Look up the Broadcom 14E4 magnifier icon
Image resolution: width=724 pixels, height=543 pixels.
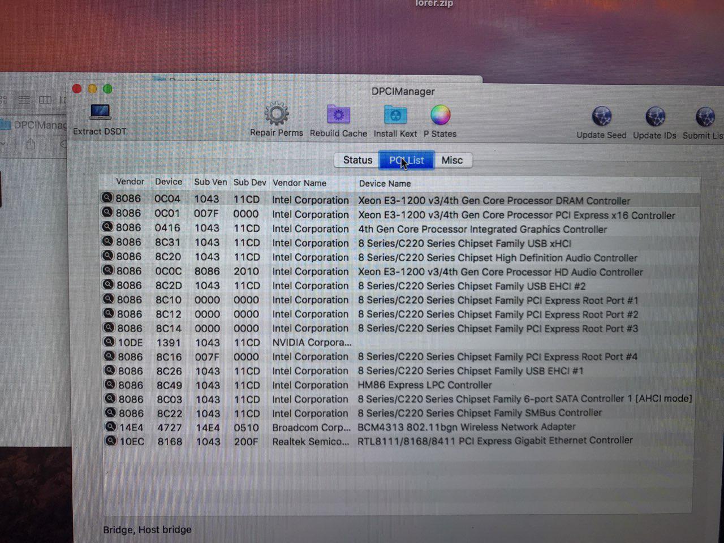click(x=110, y=426)
